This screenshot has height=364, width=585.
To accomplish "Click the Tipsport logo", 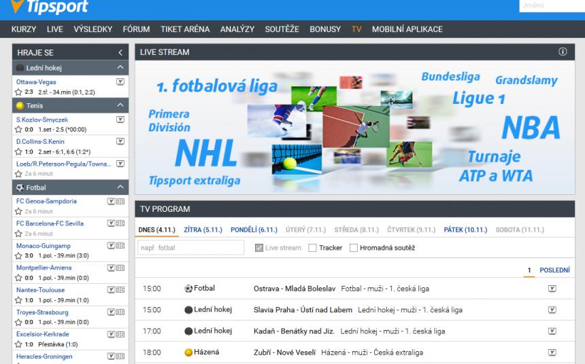I will (x=50, y=6).
